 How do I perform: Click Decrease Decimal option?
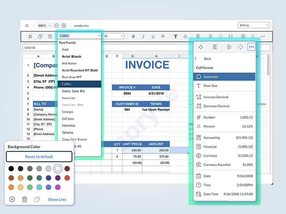(x=224, y=106)
